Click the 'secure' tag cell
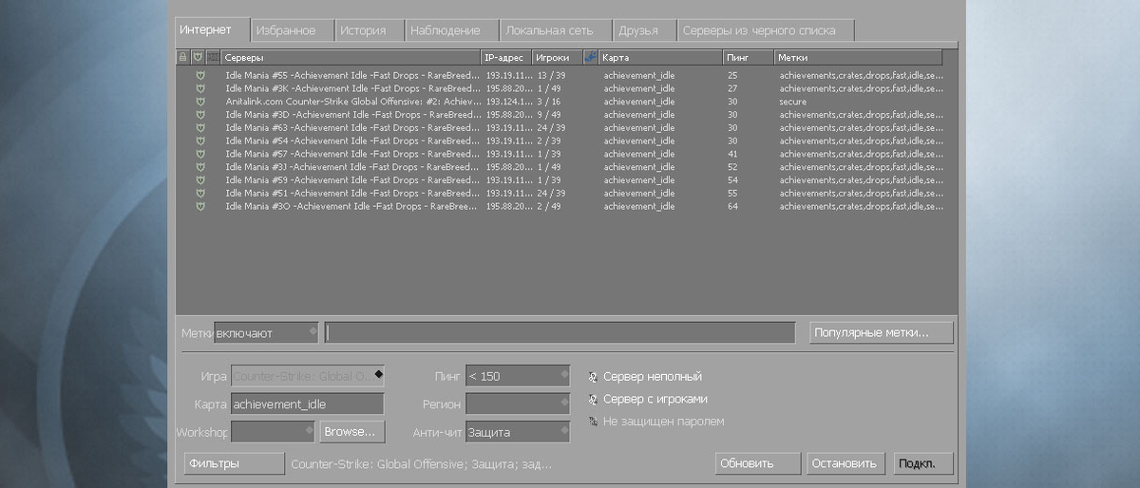Screen dimensions: 1140x488 click(792, 102)
